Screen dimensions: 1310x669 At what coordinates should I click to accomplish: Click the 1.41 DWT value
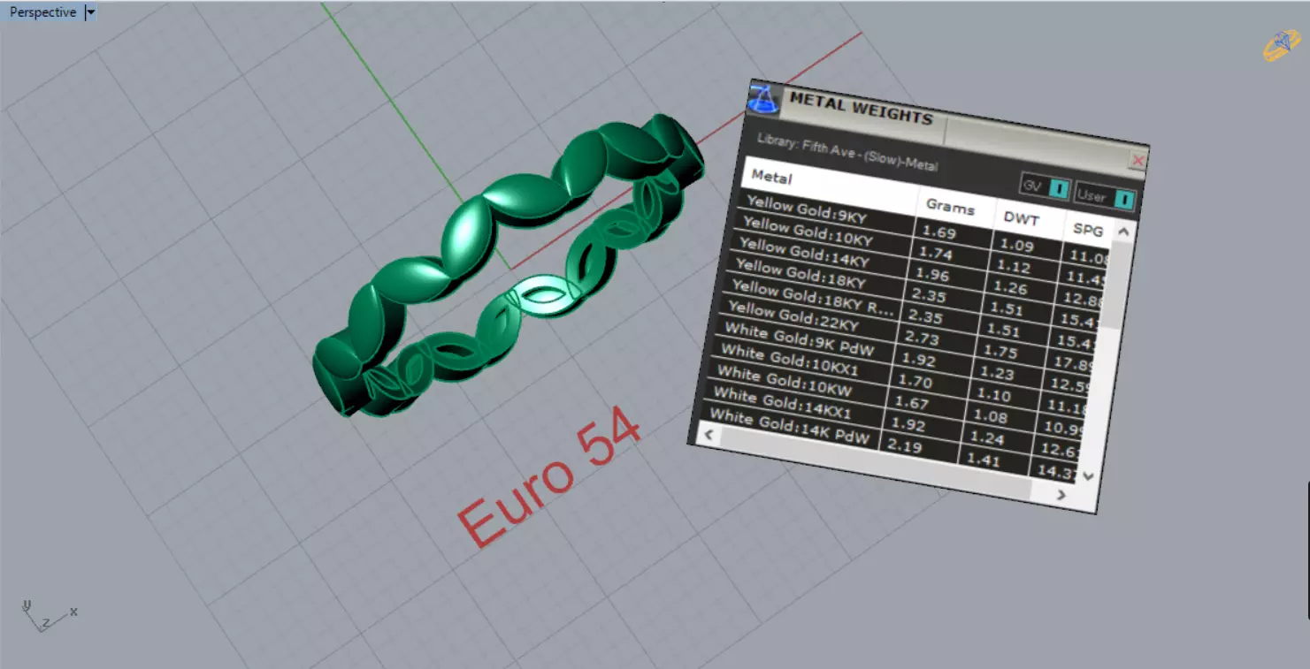coord(983,459)
